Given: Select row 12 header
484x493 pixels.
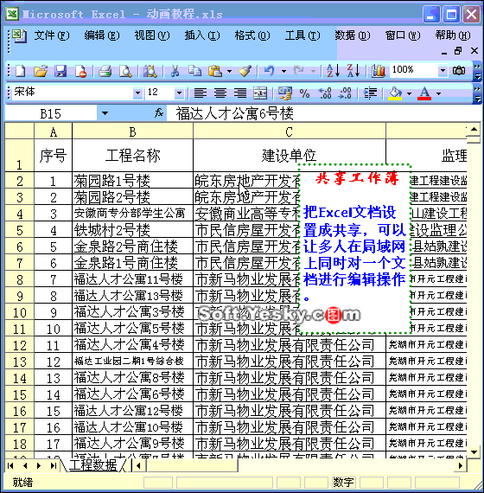Looking at the screenshot, I should pos(20,346).
